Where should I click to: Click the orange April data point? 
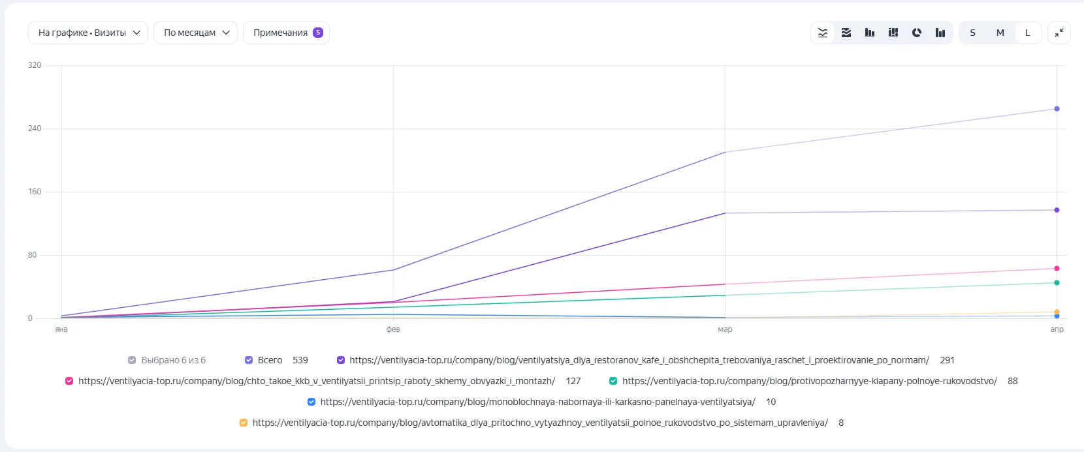tap(1057, 312)
